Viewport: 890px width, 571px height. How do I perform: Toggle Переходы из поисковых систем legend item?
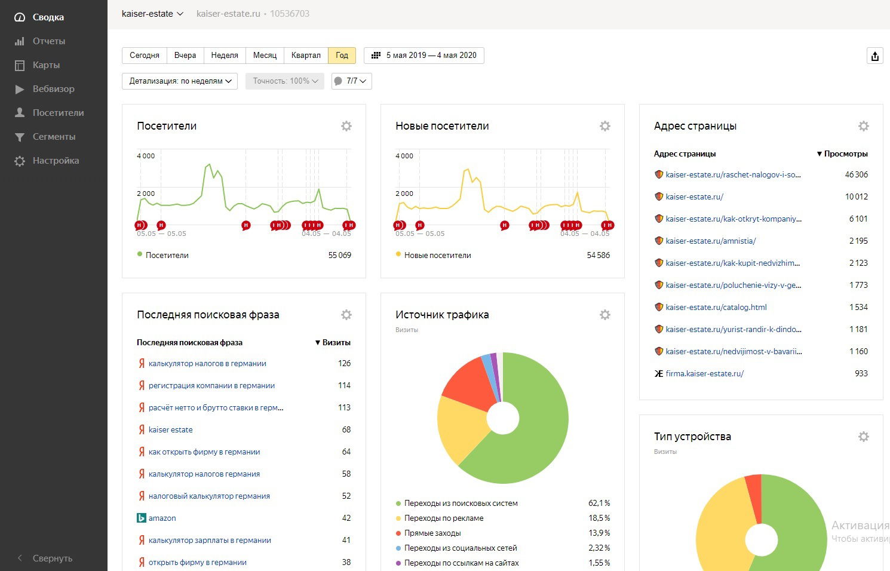(x=457, y=504)
